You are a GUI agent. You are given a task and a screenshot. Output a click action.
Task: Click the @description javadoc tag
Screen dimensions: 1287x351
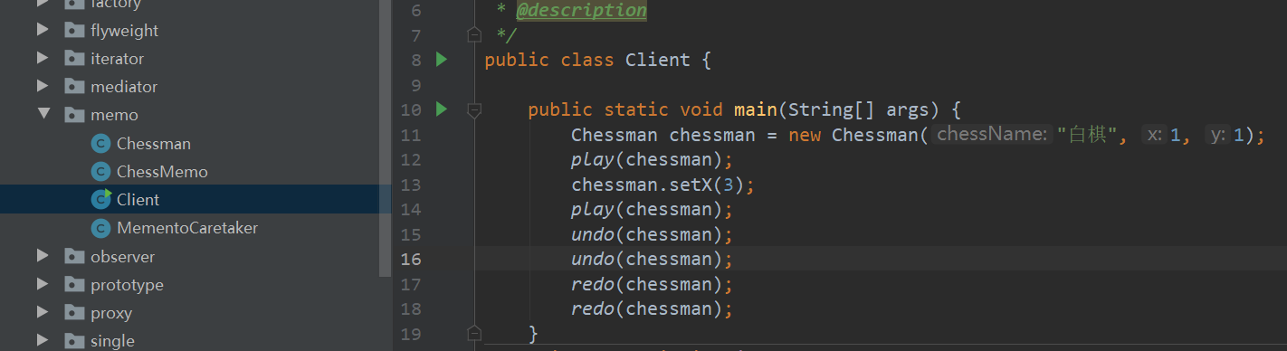[581, 11]
